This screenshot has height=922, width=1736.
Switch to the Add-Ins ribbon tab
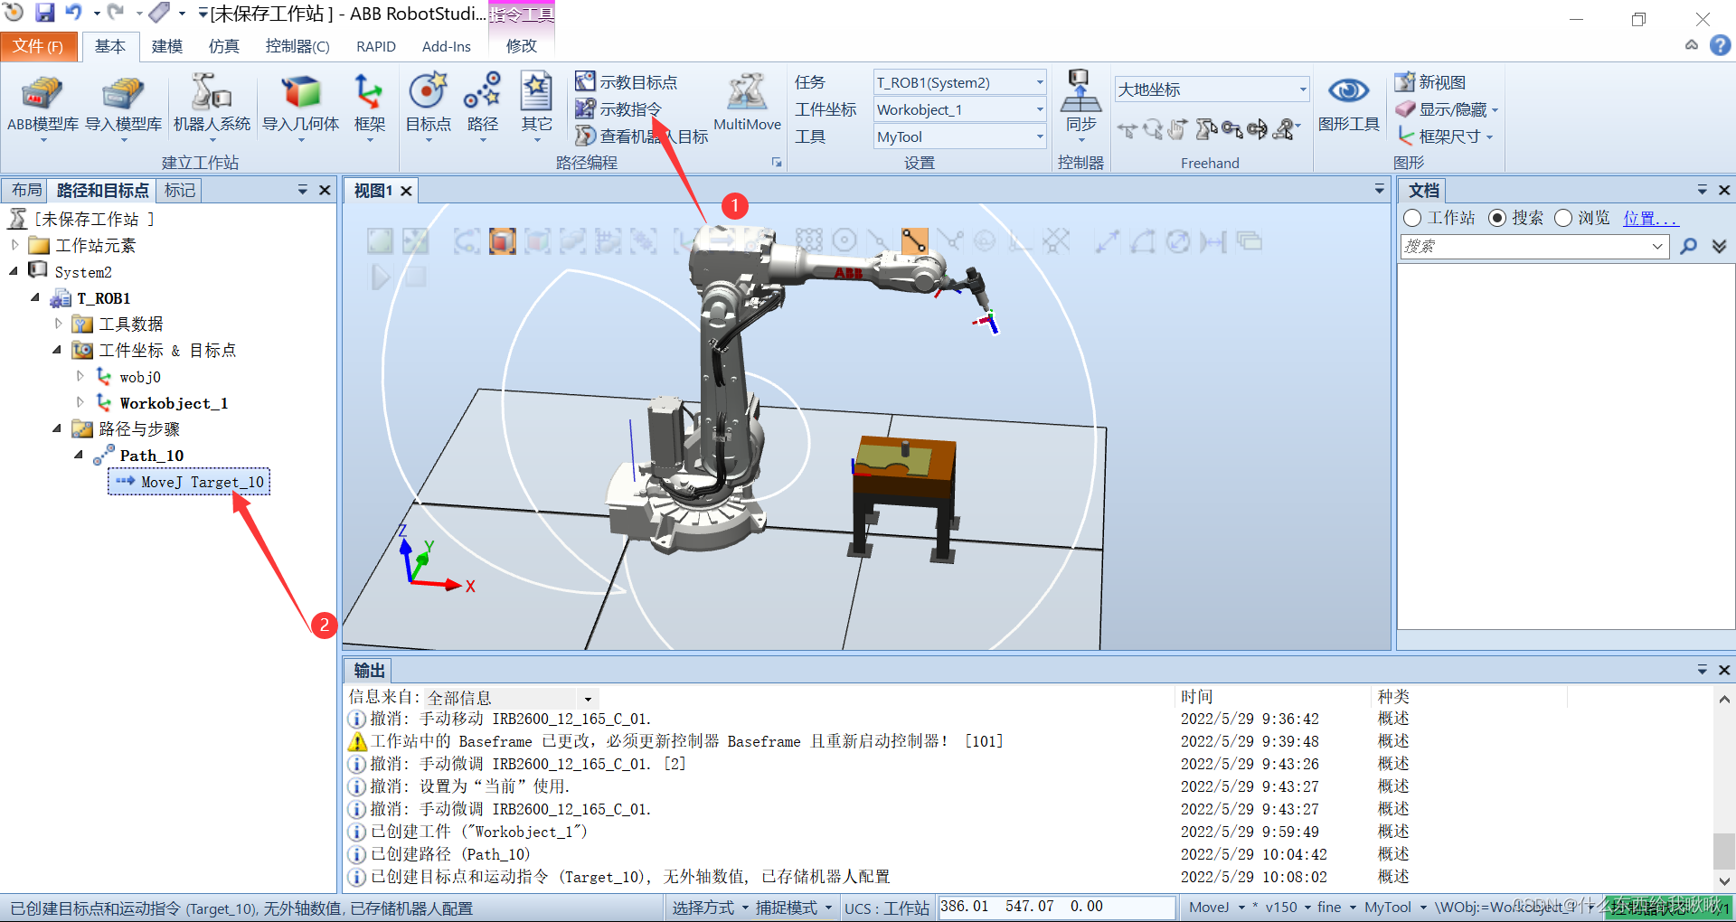point(447,46)
